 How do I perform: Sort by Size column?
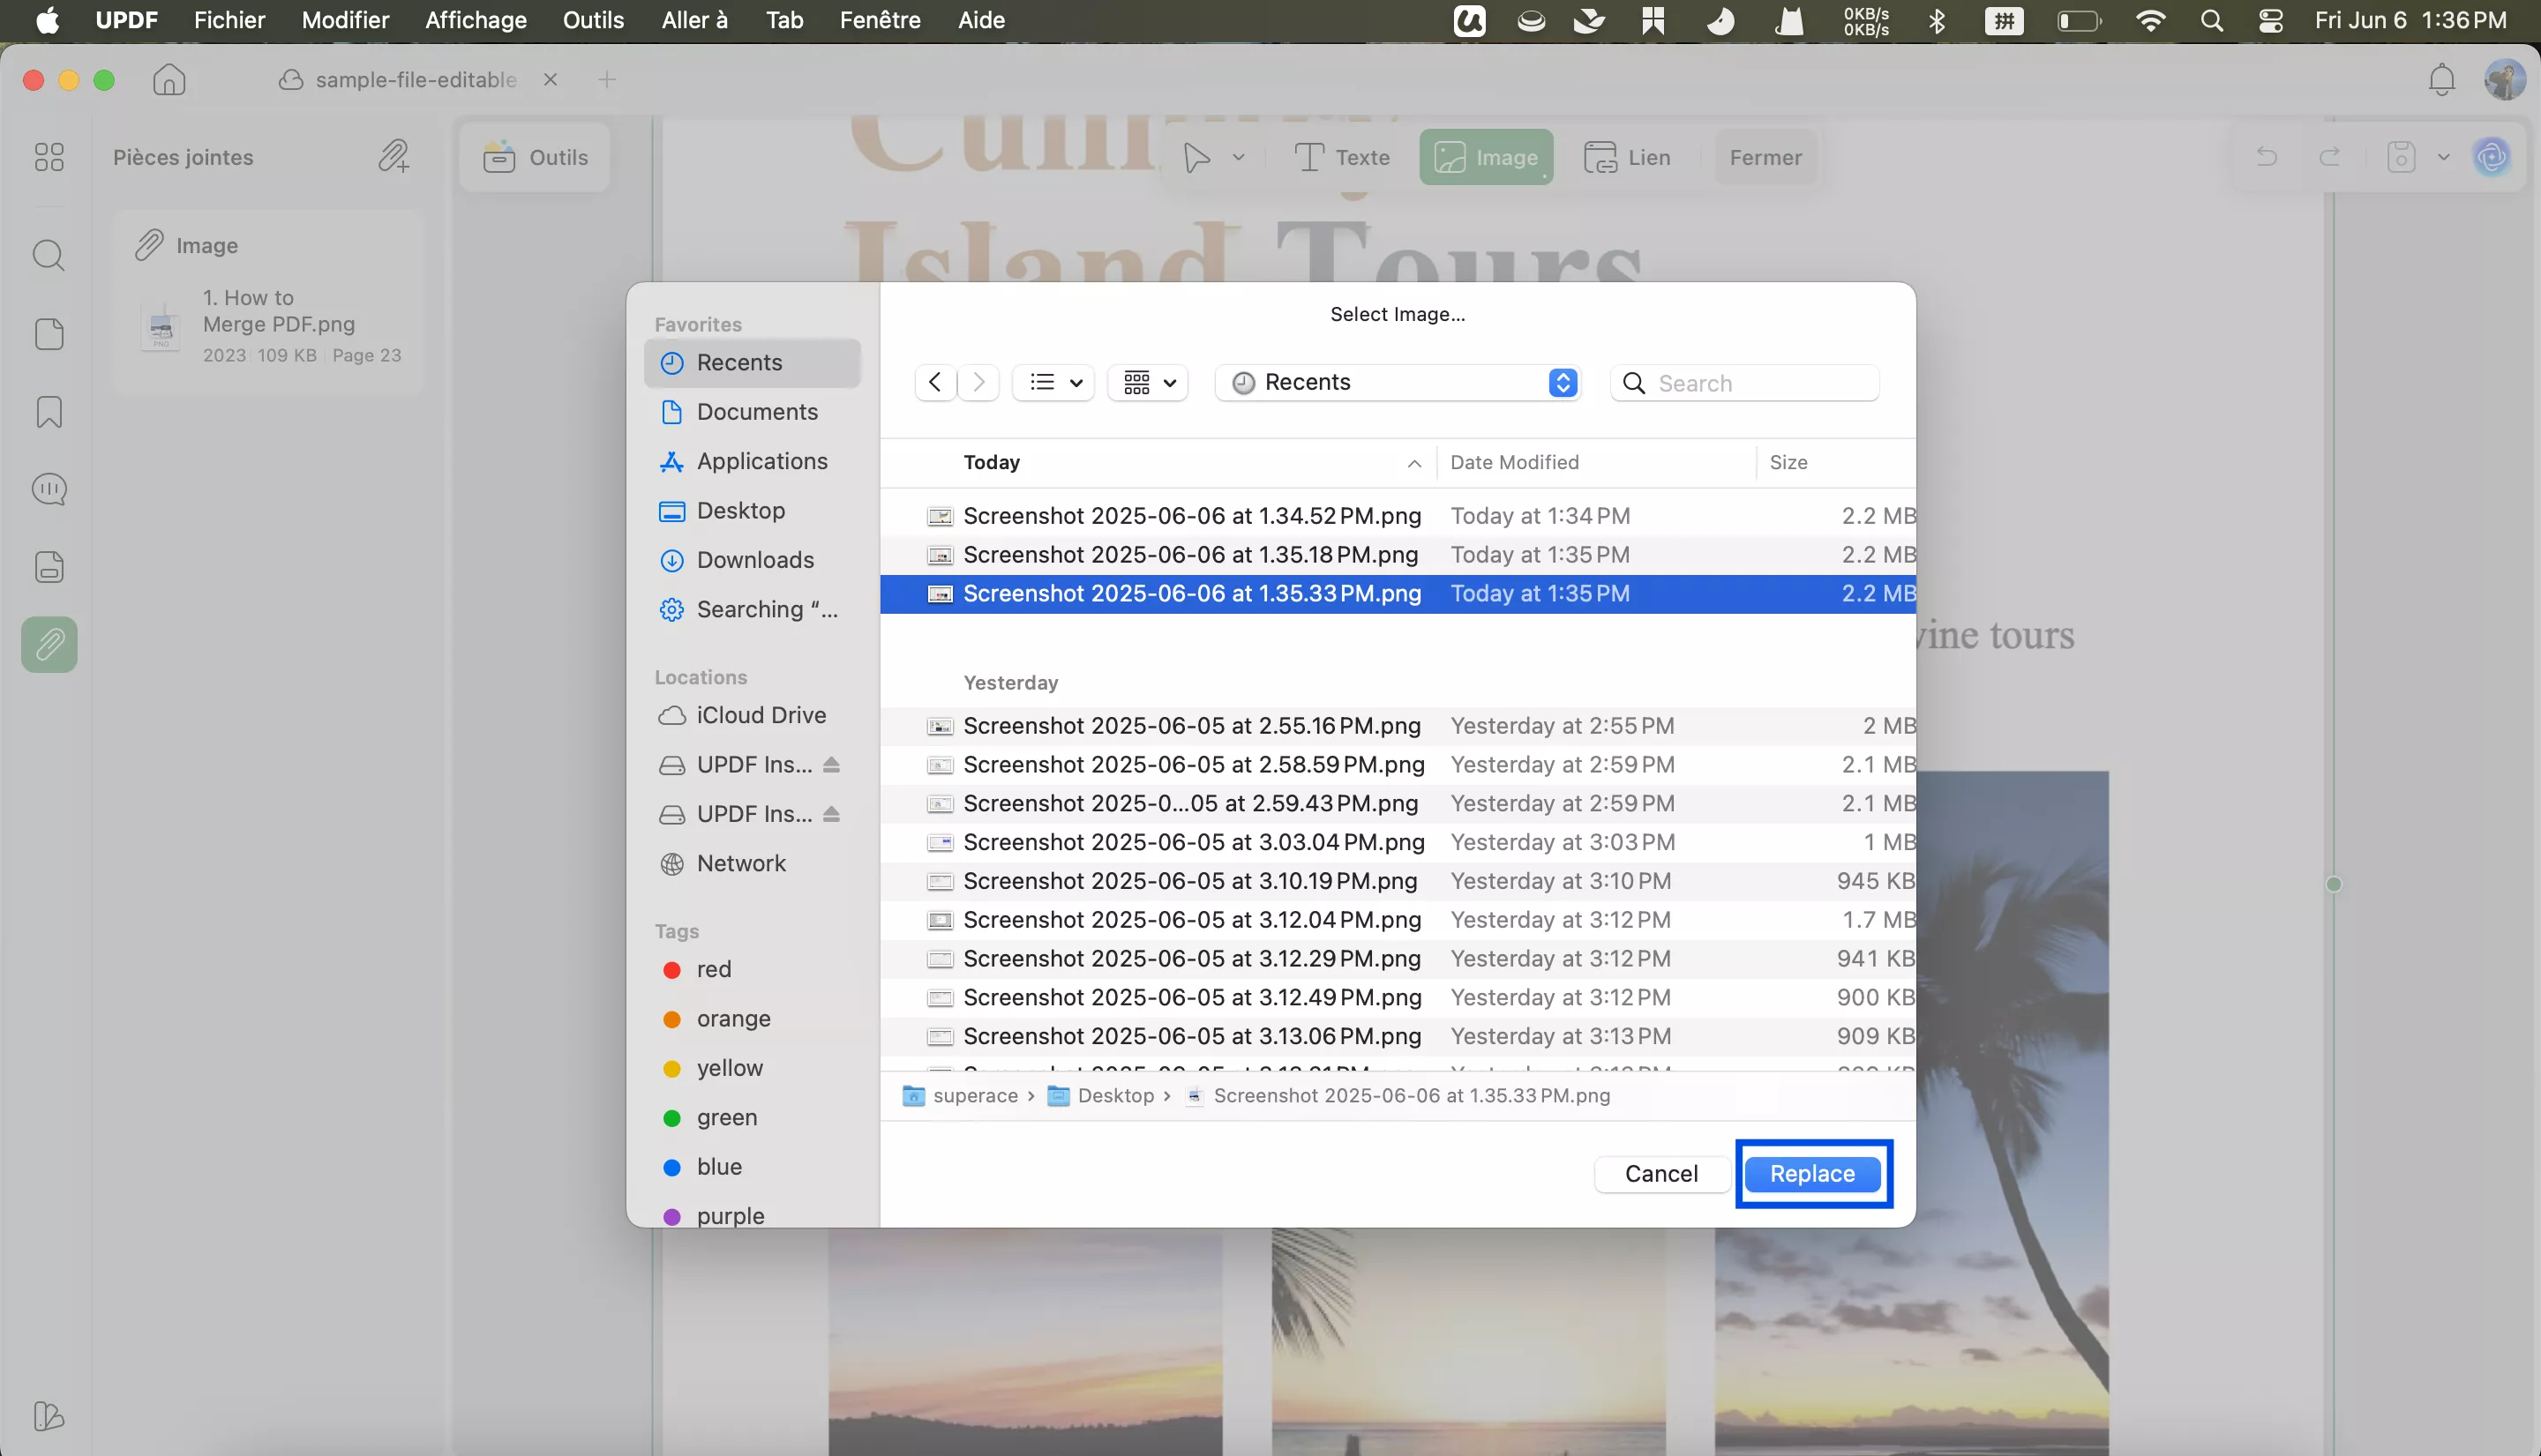point(1836,462)
